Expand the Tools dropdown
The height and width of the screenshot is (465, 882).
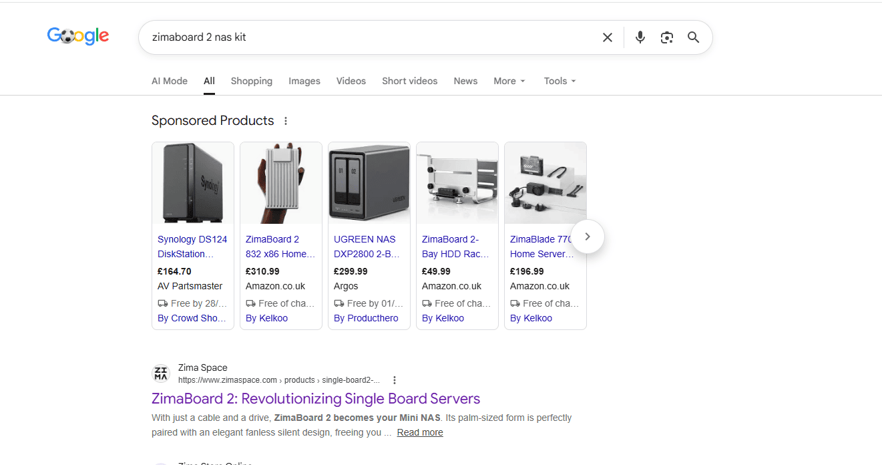(560, 81)
